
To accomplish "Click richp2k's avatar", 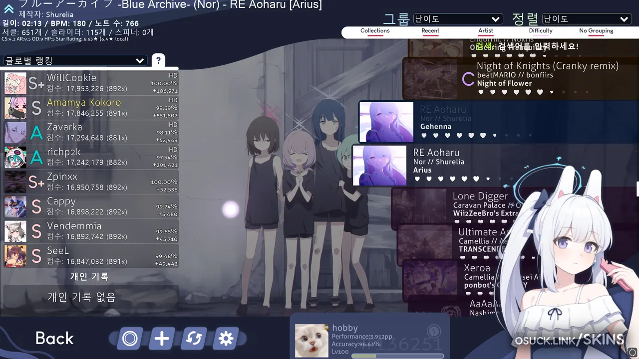I will 15,157.
